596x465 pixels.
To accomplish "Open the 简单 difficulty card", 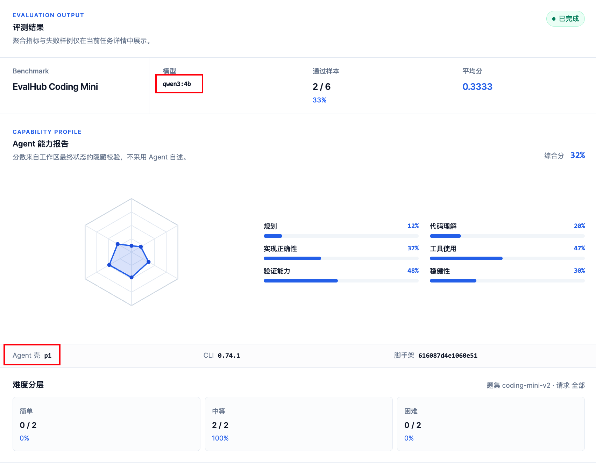I will 106,424.
